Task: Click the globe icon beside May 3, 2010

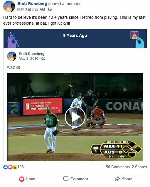Action: pos(43,59)
